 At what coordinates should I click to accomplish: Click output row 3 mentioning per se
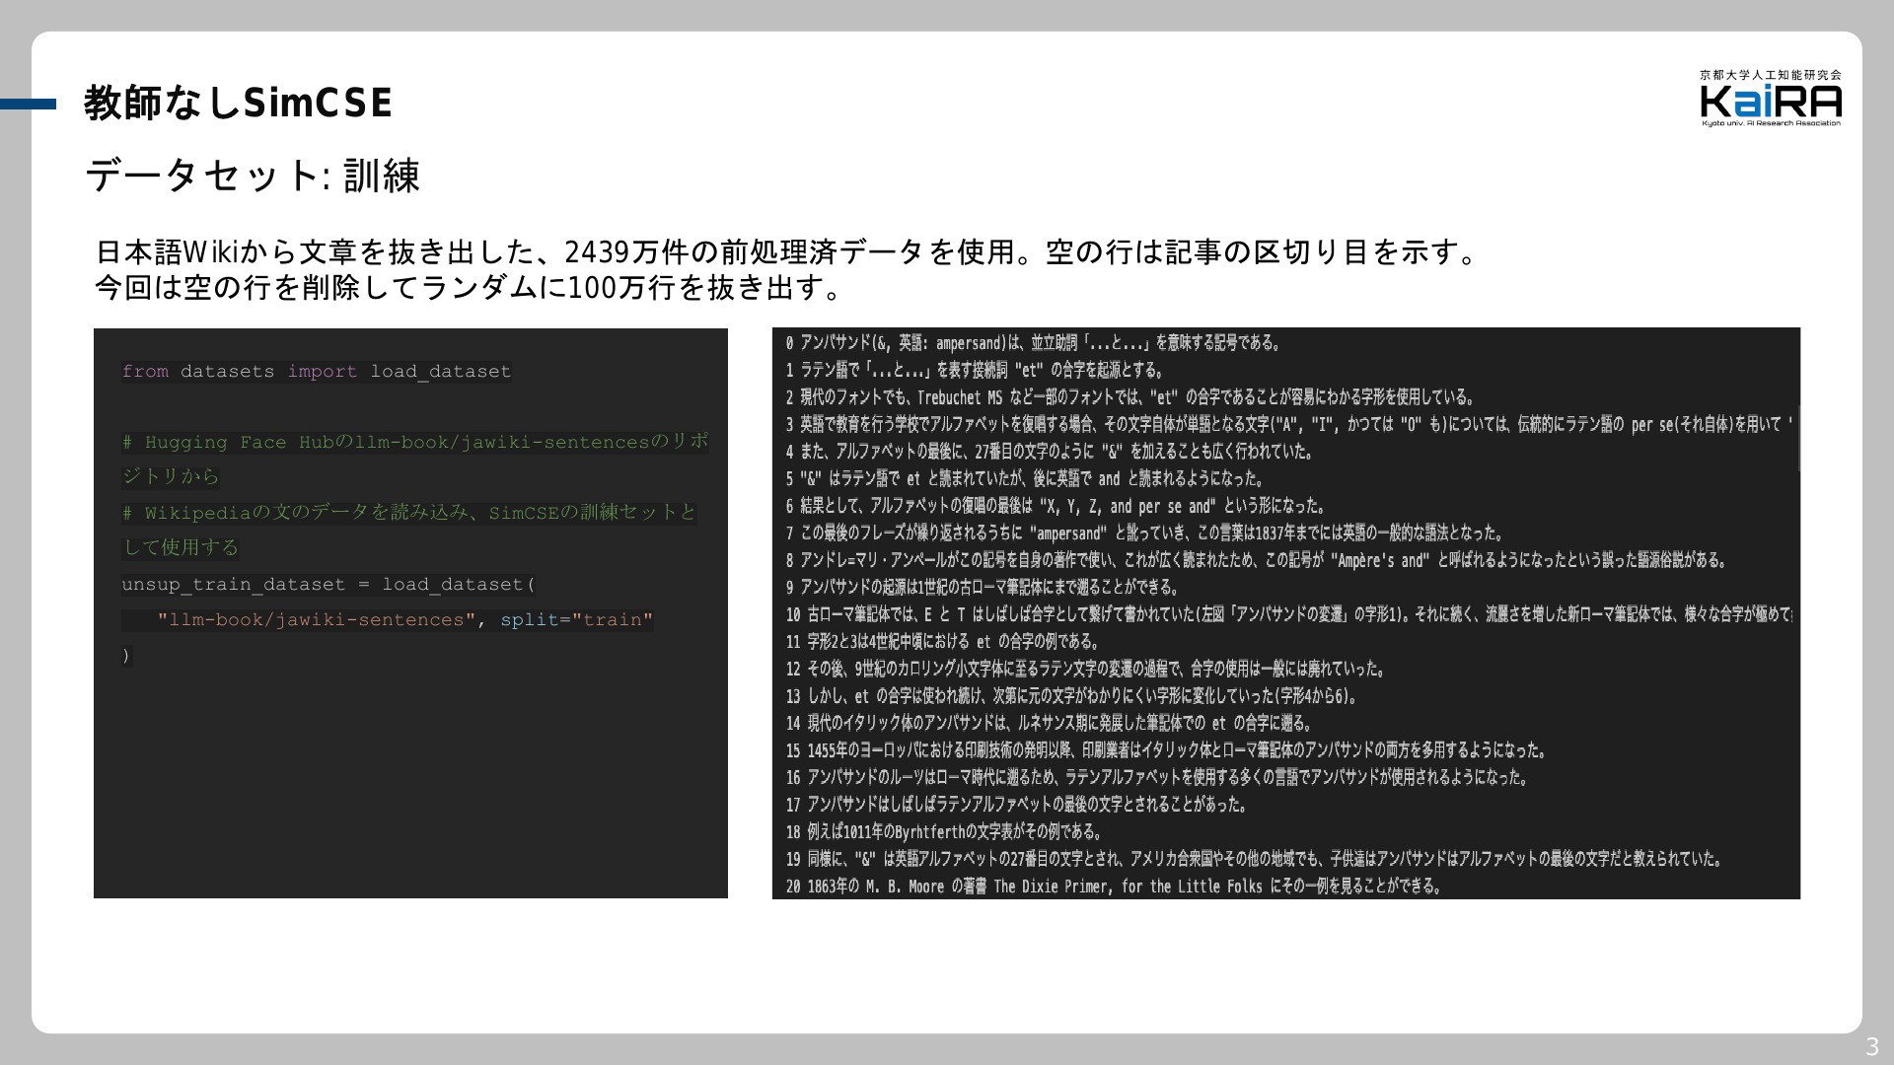click(x=1289, y=425)
